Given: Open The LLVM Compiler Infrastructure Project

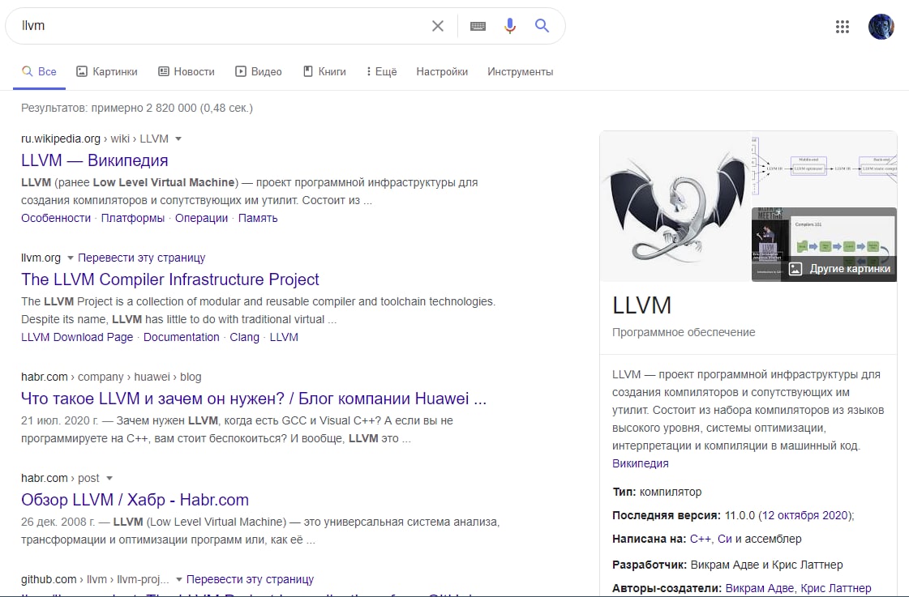Looking at the screenshot, I should click(x=169, y=279).
